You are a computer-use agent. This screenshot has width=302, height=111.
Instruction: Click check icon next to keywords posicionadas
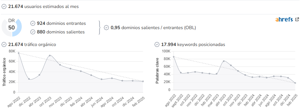(x=157, y=44)
